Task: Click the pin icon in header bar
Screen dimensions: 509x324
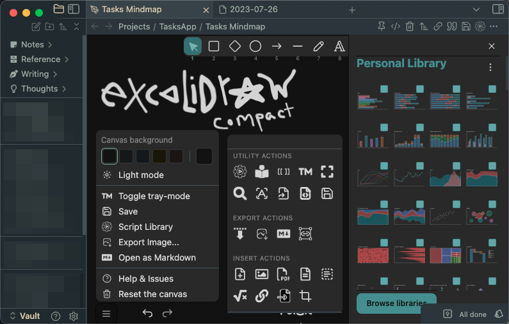Action: pos(382,26)
